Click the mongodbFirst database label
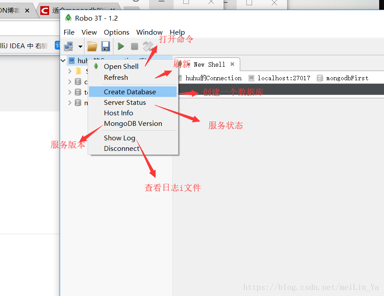The height and width of the screenshot is (296, 384). pos(347,78)
